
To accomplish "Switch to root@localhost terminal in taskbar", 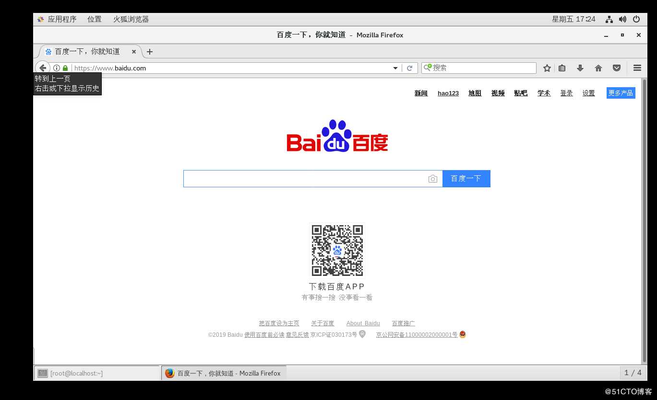I will click(x=97, y=373).
